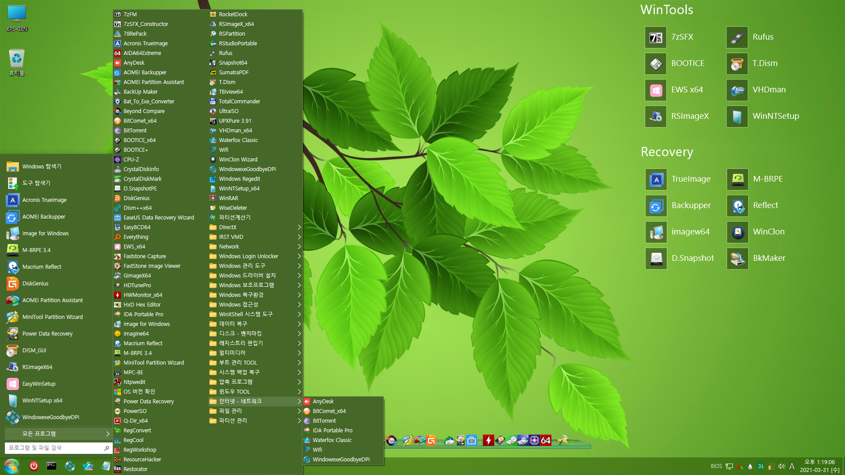Open the 7zSFX desktop shortcut icon
The width and height of the screenshot is (845, 475).
(x=656, y=37)
